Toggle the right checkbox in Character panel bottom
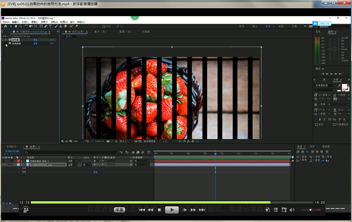The width and height of the screenshot is (352, 222). click(334, 125)
